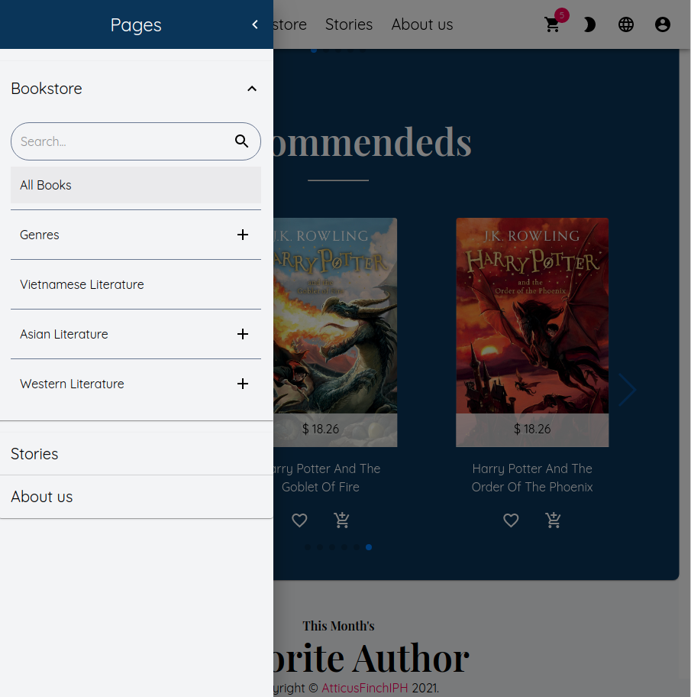691x697 pixels.
Task: Expand the Asian Literature category
Action: [243, 334]
